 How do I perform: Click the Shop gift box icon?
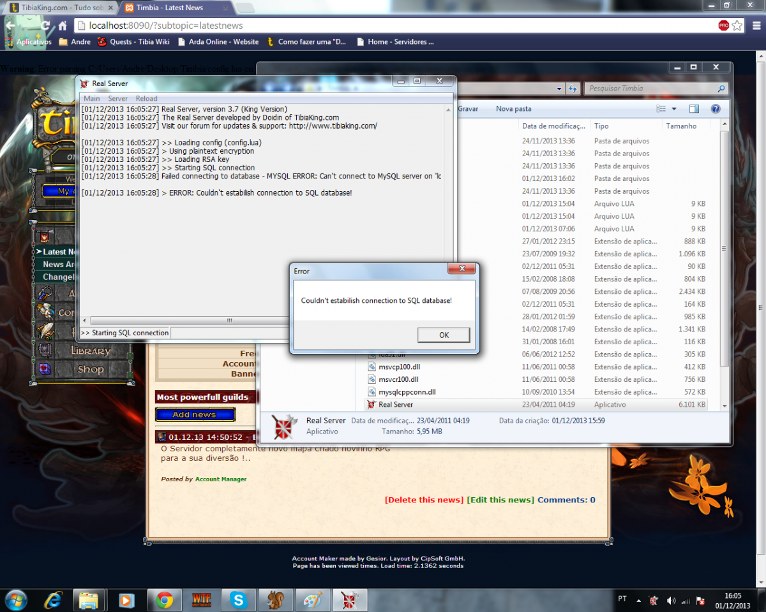coord(45,369)
